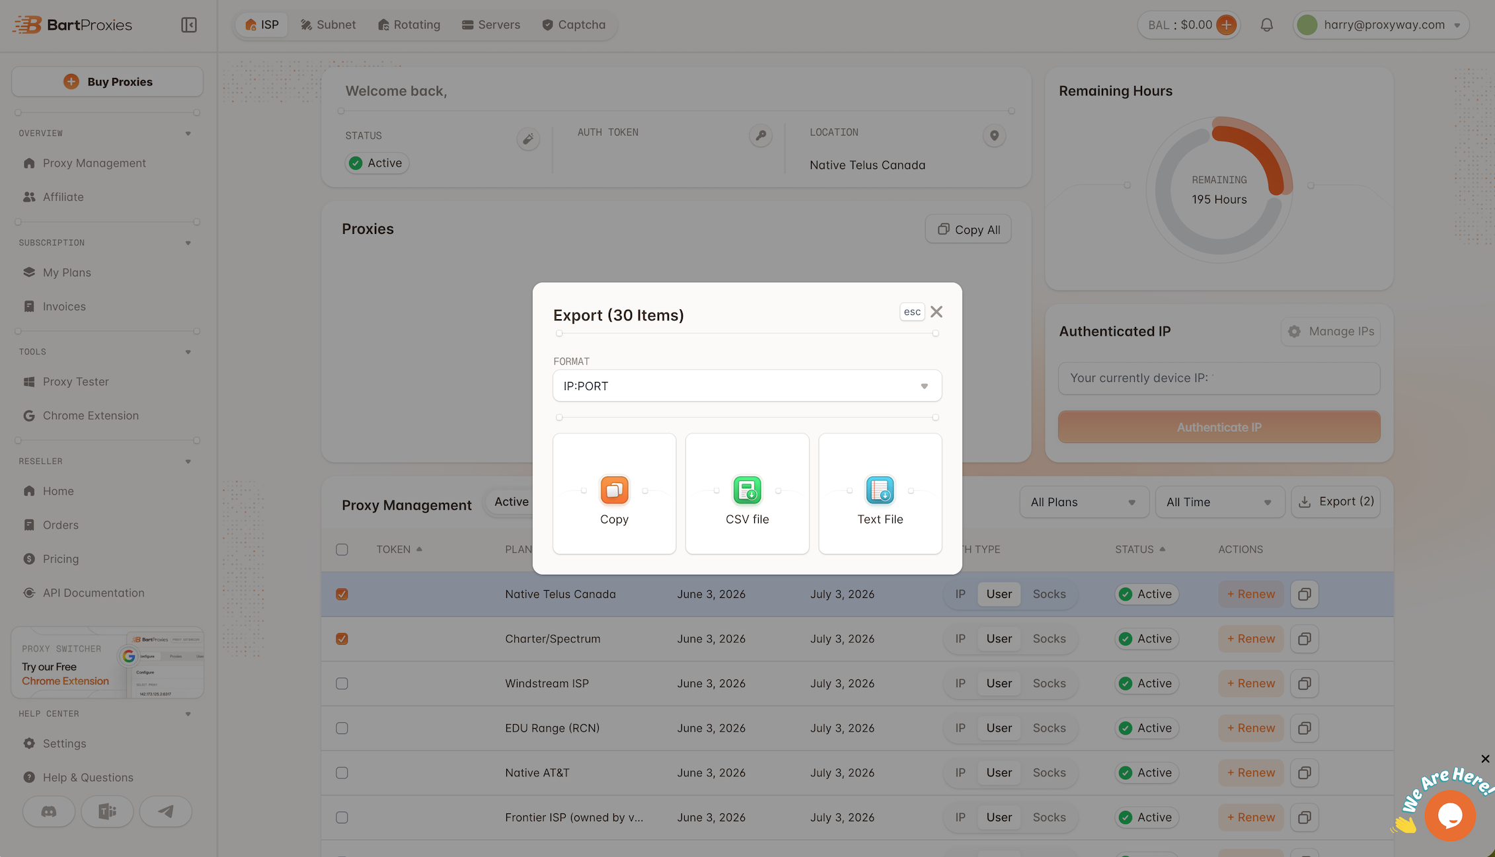This screenshot has height=857, width=1495.
Task: Click the Copy icon in Export dialog
Action: pyautogui.click(x=614, y=490)
